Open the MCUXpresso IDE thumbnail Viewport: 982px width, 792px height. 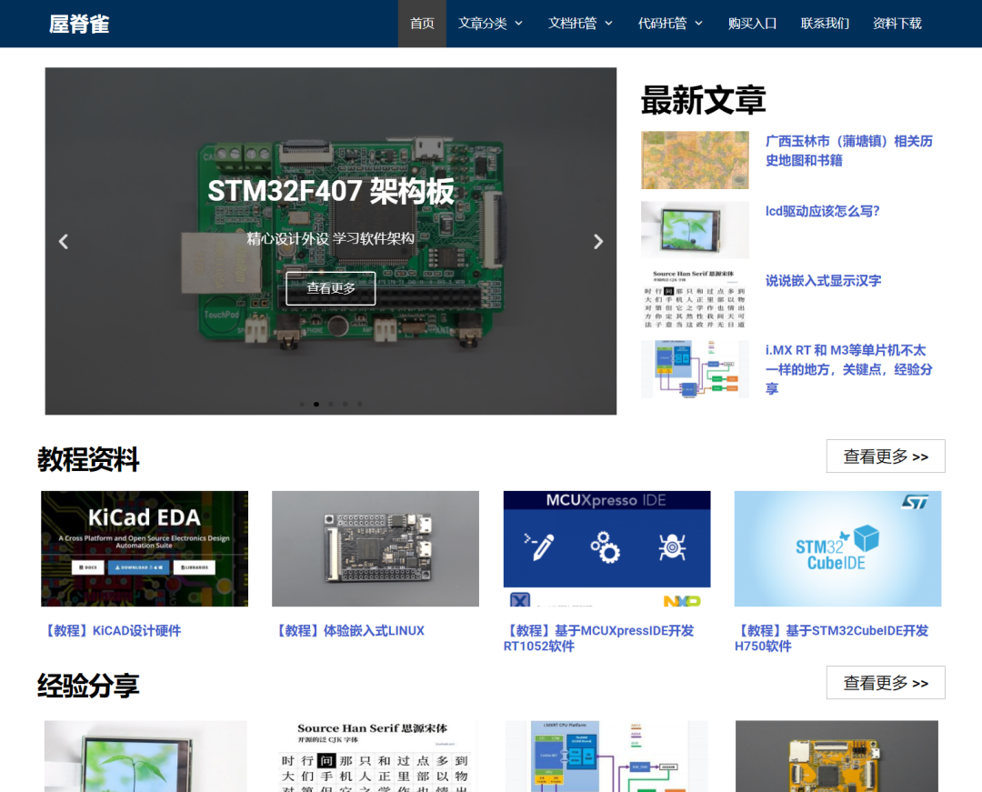point(606,548)
